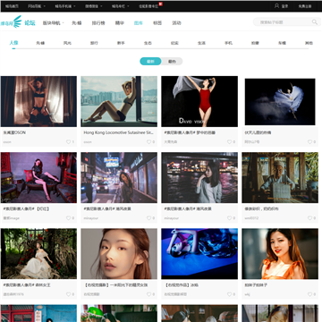322x322 pixels.
Task: Go to 蜂鸟首页 in top bar
Action: [12, 6]
